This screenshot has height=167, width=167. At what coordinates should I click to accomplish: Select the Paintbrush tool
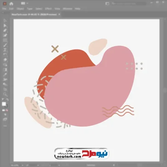tap(5, 45)
